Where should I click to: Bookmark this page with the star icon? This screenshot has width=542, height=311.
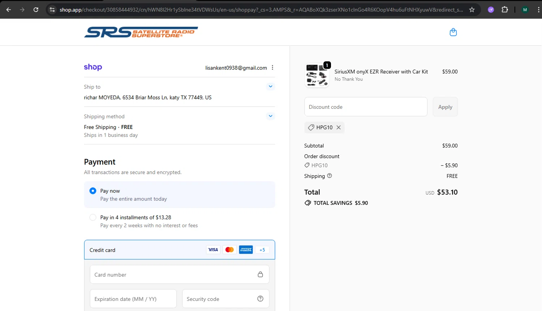[x=472, y=10]
